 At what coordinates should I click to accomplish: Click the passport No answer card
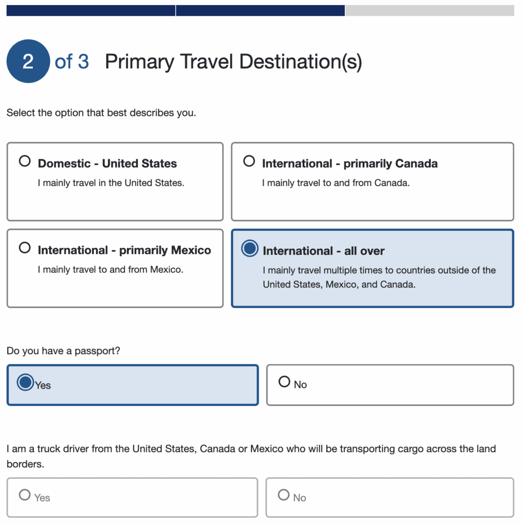pyautogui.click(x=390, y=385)
